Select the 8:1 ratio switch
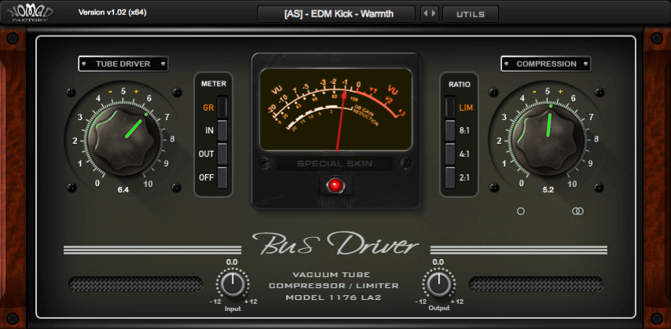671x329 pixels. coord(449,130)
